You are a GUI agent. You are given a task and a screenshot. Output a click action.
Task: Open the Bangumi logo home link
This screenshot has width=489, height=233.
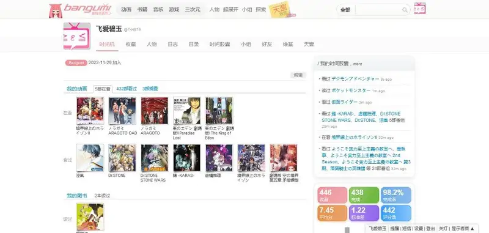[87, 9]
